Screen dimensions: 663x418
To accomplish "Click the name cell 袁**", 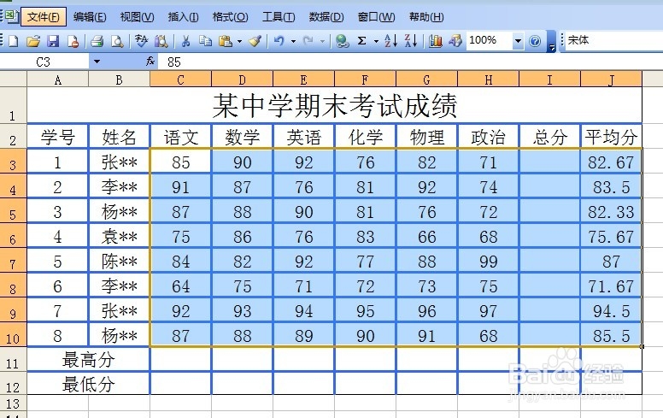I will [120, 237].
